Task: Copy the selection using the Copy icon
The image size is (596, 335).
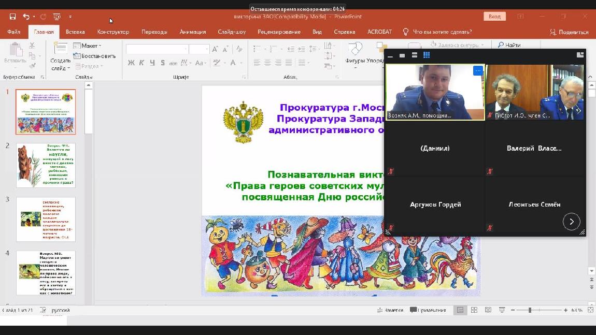Action: [32, 56]
